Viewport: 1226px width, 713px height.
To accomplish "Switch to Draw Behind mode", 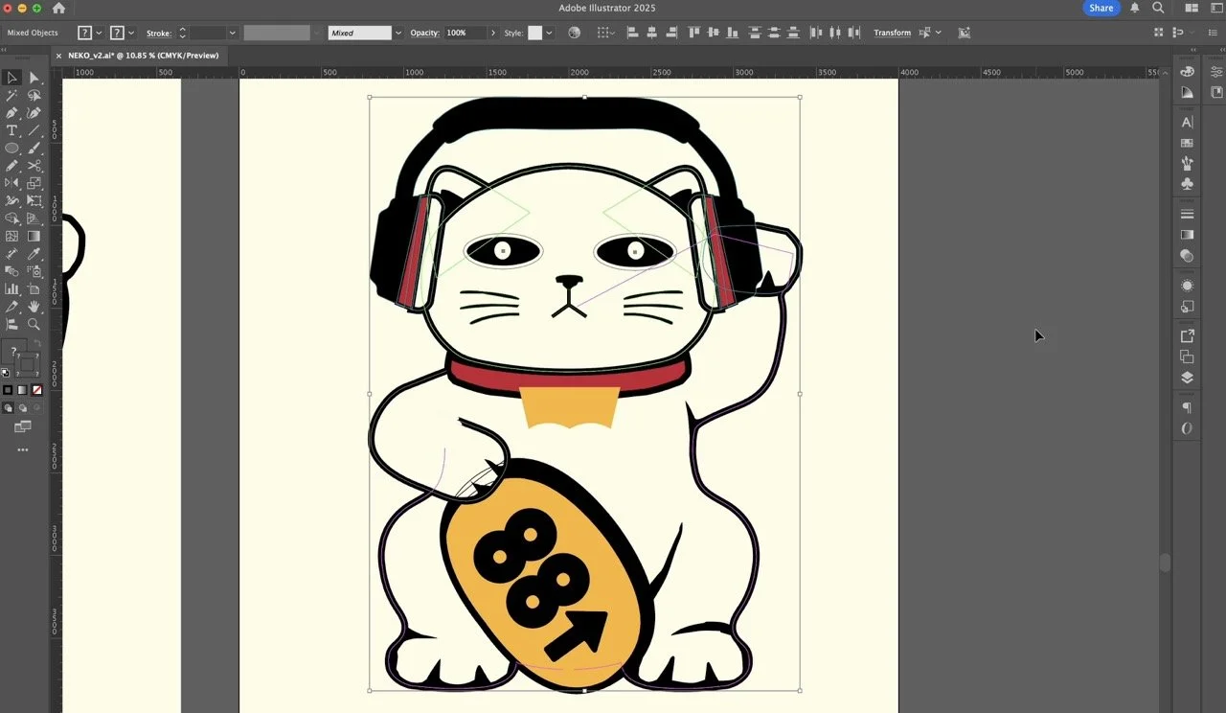I will click(x=22, y=408).
